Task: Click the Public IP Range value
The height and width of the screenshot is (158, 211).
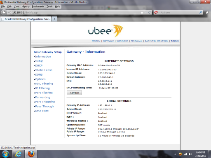Action: (x=111, y=132)
